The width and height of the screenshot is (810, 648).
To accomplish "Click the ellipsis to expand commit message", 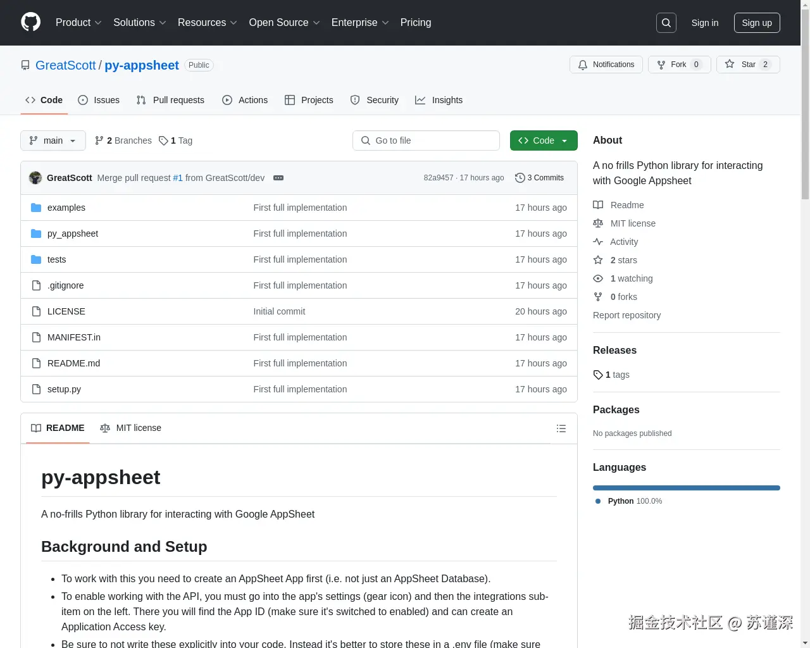I will 278,178.
